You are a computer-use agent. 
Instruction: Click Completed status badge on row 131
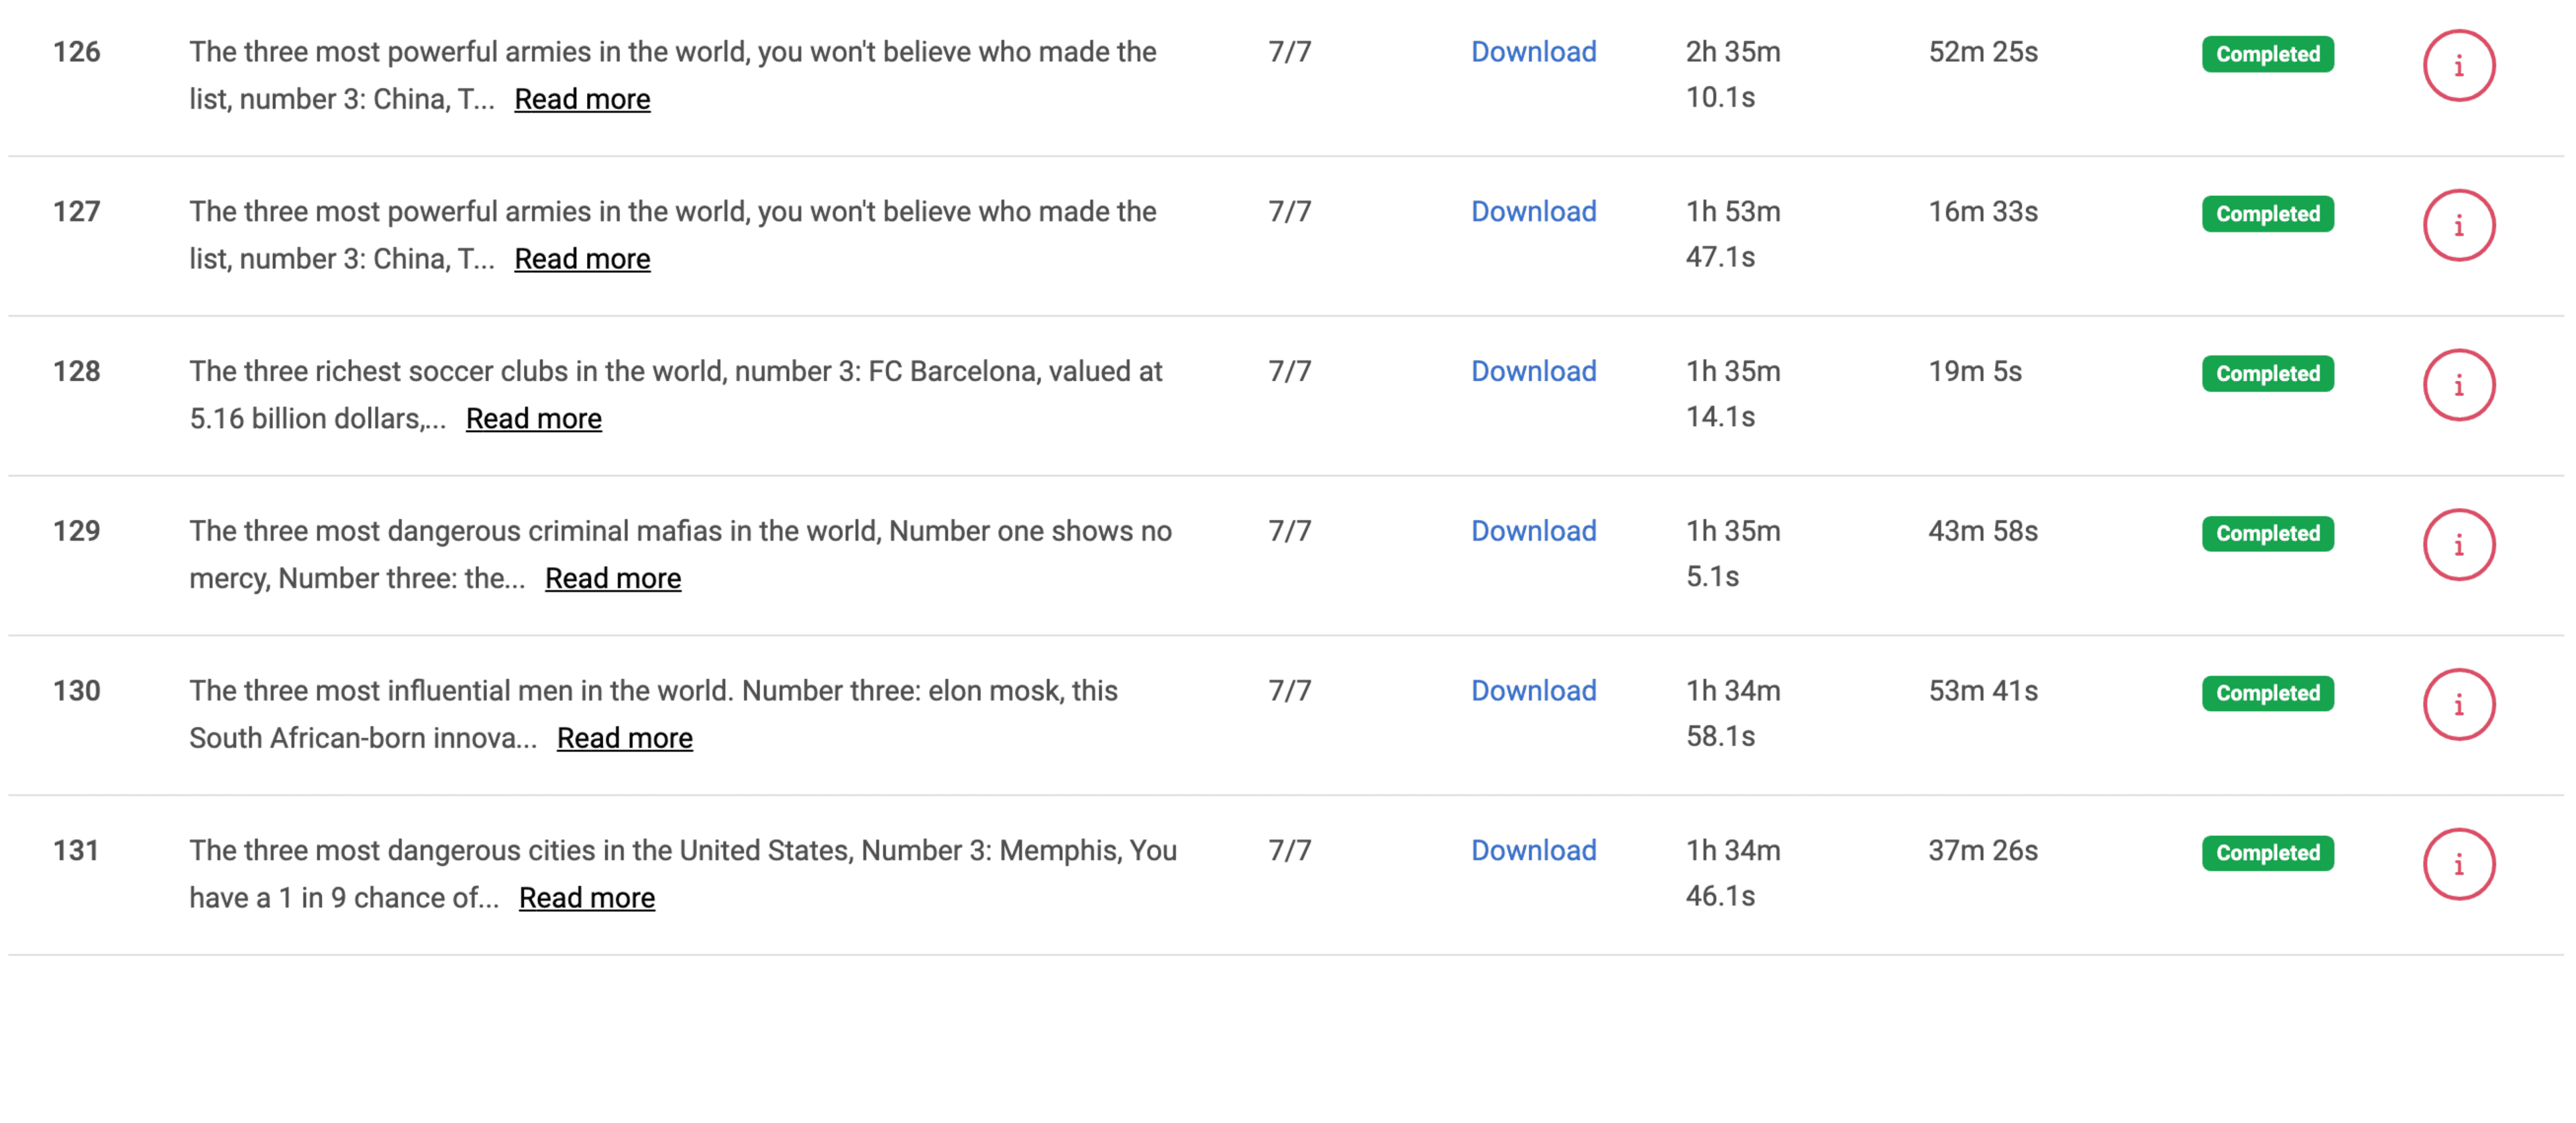tap(2267, 853)
